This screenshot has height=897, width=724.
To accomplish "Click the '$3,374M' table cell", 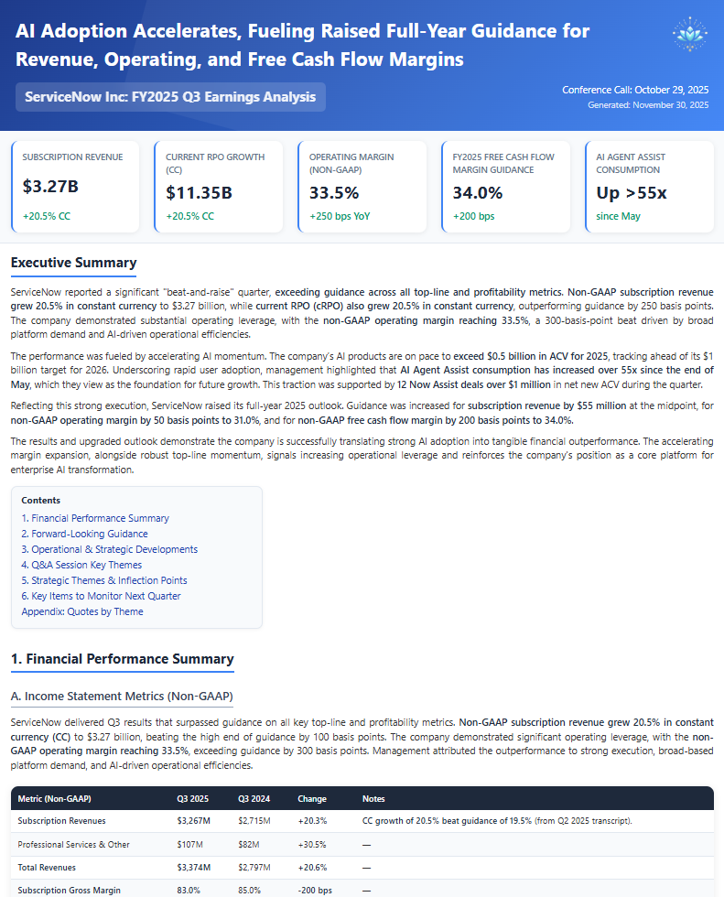I will pos(194,868).
